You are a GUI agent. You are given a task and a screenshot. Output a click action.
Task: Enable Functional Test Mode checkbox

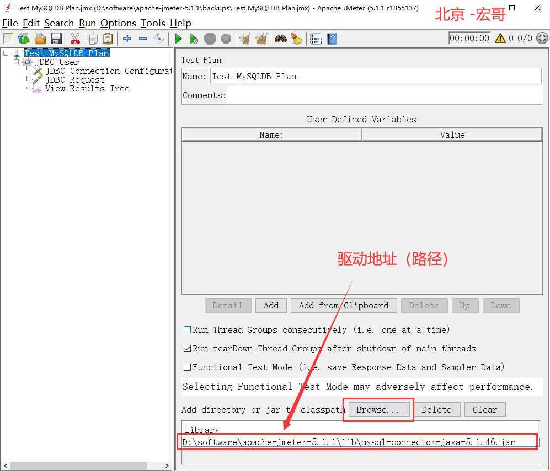pyautogui.click(x=188, y=367)
